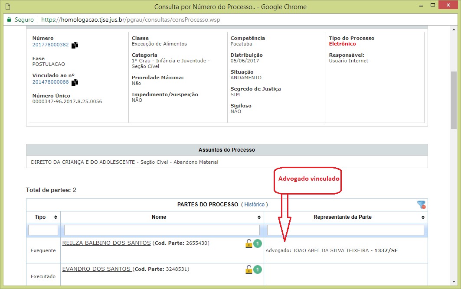Sort by Representante da Parte column
The image size is (461, 289).
coord(423,217)
